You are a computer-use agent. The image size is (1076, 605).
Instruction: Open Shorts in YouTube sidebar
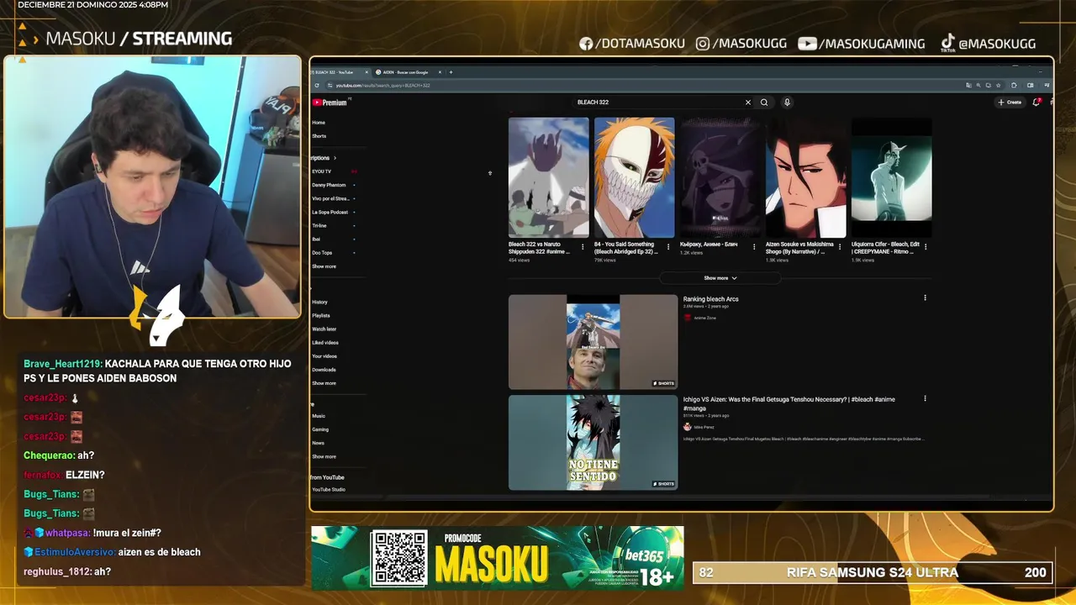pos(319,136)
